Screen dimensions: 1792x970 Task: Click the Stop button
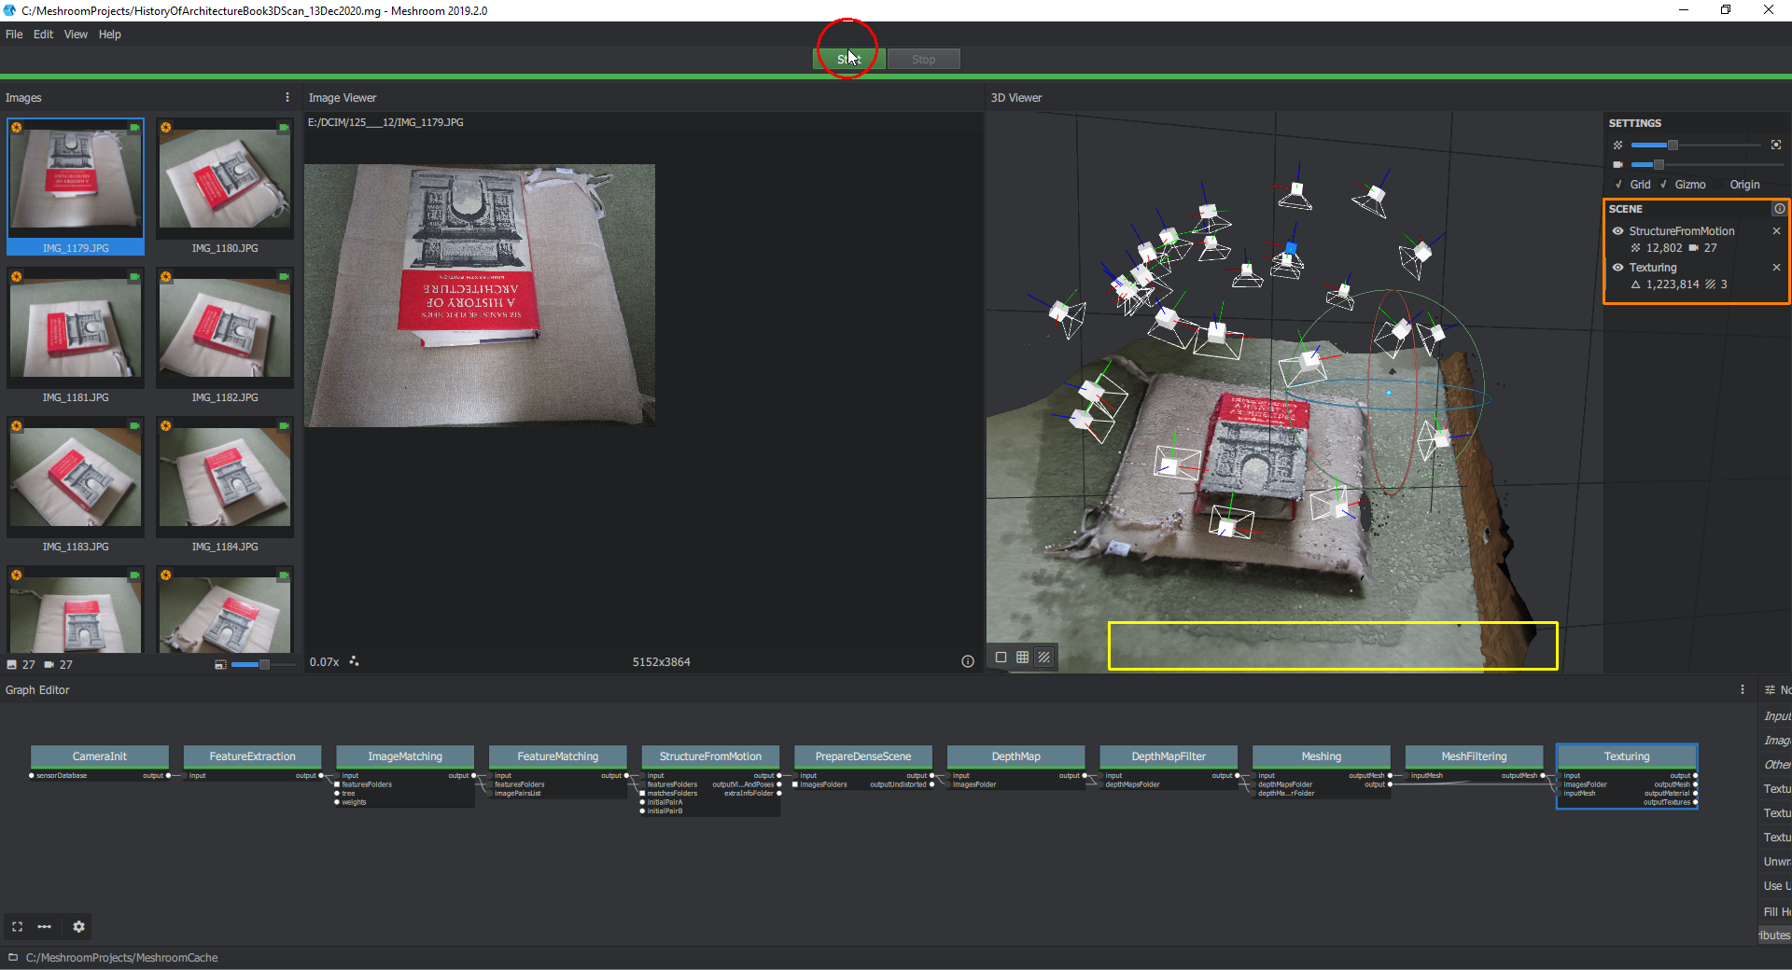tap(923, 58)
